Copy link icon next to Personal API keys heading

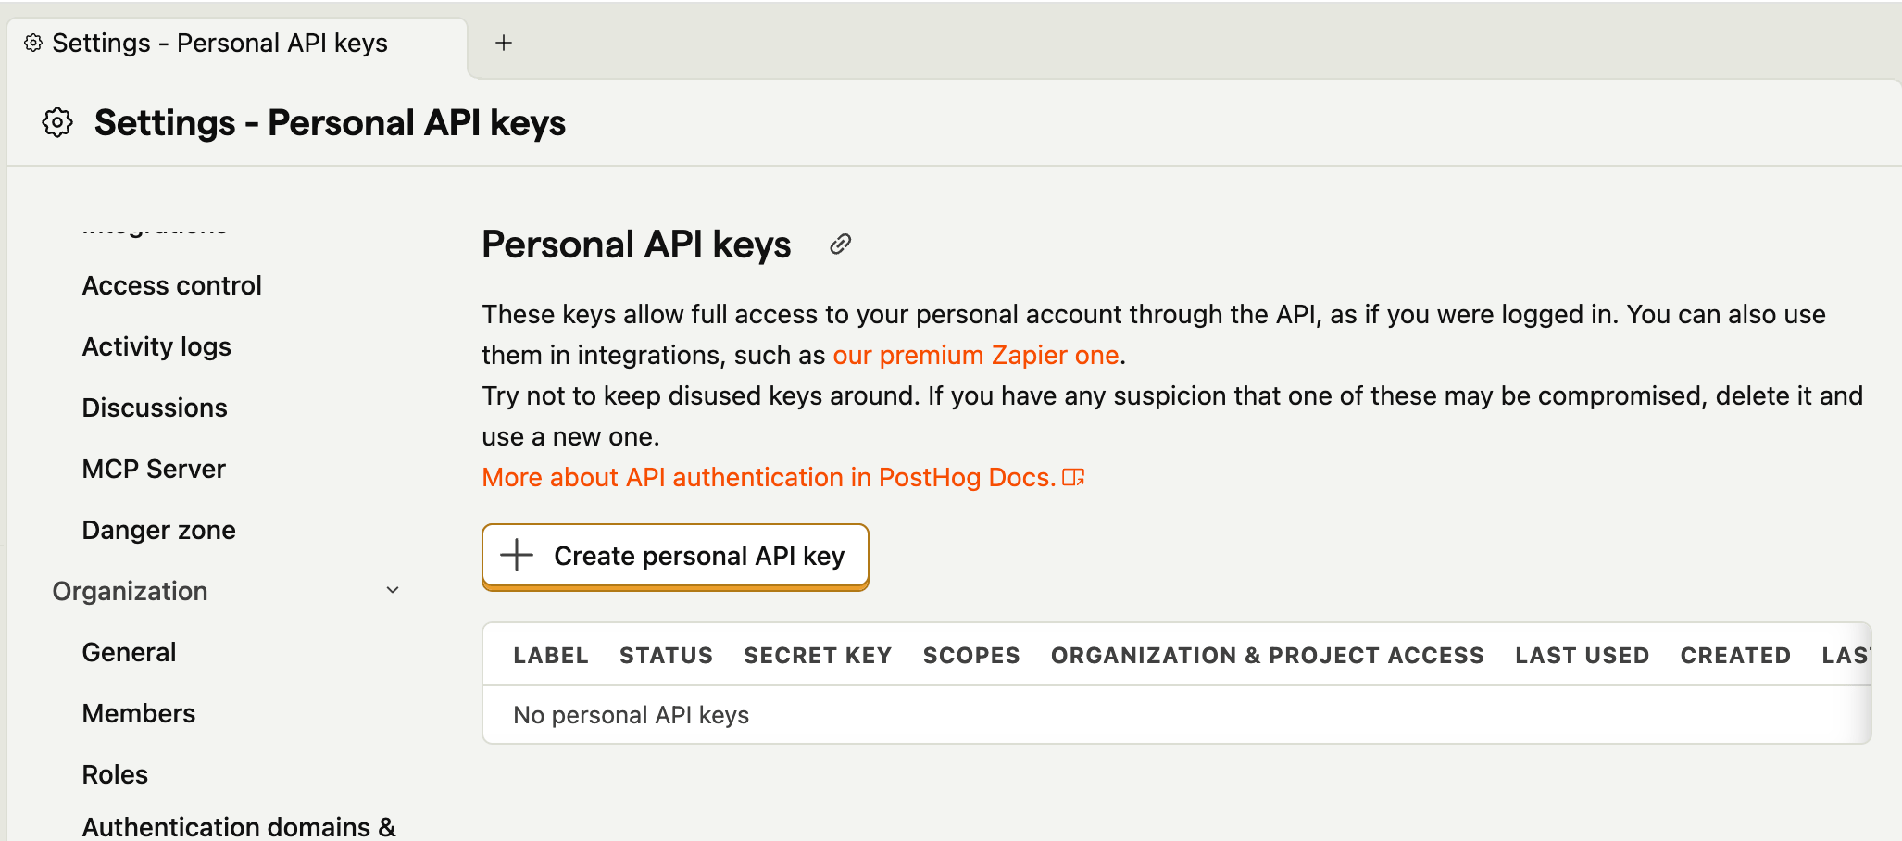(840, 244)
